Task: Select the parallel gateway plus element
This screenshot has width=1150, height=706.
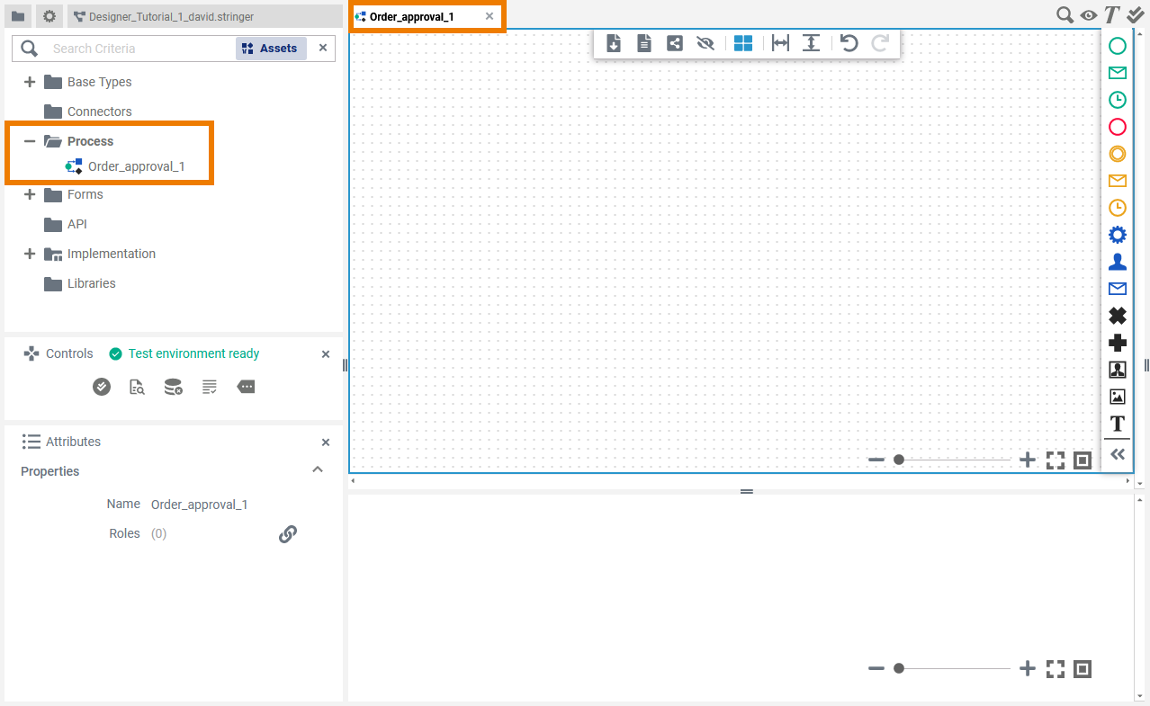Action: coord(1118,343)
